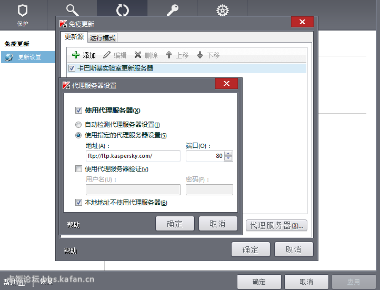
Task: Decrease port with the down spinner
Action: tap(228, 158)
